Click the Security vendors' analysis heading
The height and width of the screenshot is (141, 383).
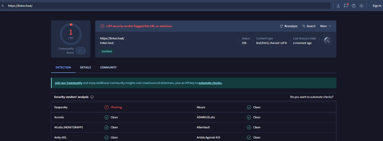pyautogui.click(x=71, y=97)
